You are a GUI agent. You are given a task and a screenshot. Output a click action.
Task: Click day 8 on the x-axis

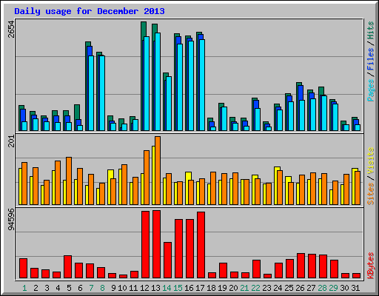click(102, 288)
